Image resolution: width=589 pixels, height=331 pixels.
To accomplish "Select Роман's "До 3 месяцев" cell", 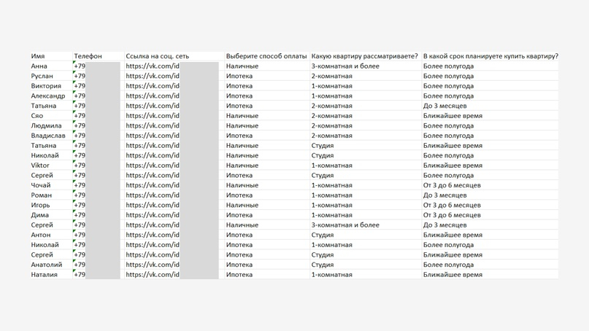I will coord(444,195).
